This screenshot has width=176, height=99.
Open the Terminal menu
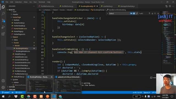click(x=42, y=2)
